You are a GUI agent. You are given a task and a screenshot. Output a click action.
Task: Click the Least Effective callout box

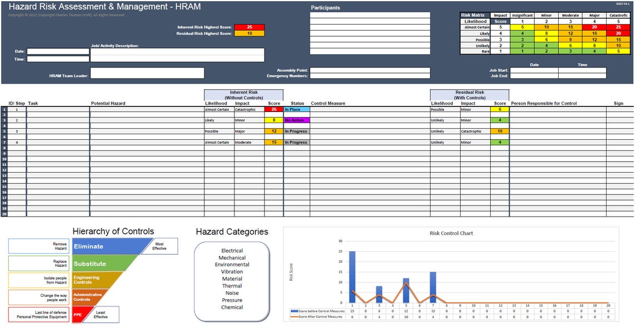coord(102,315)
